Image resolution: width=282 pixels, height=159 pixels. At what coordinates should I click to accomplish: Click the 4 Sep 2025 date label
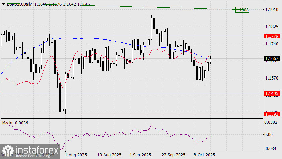(x=140, y=155)
